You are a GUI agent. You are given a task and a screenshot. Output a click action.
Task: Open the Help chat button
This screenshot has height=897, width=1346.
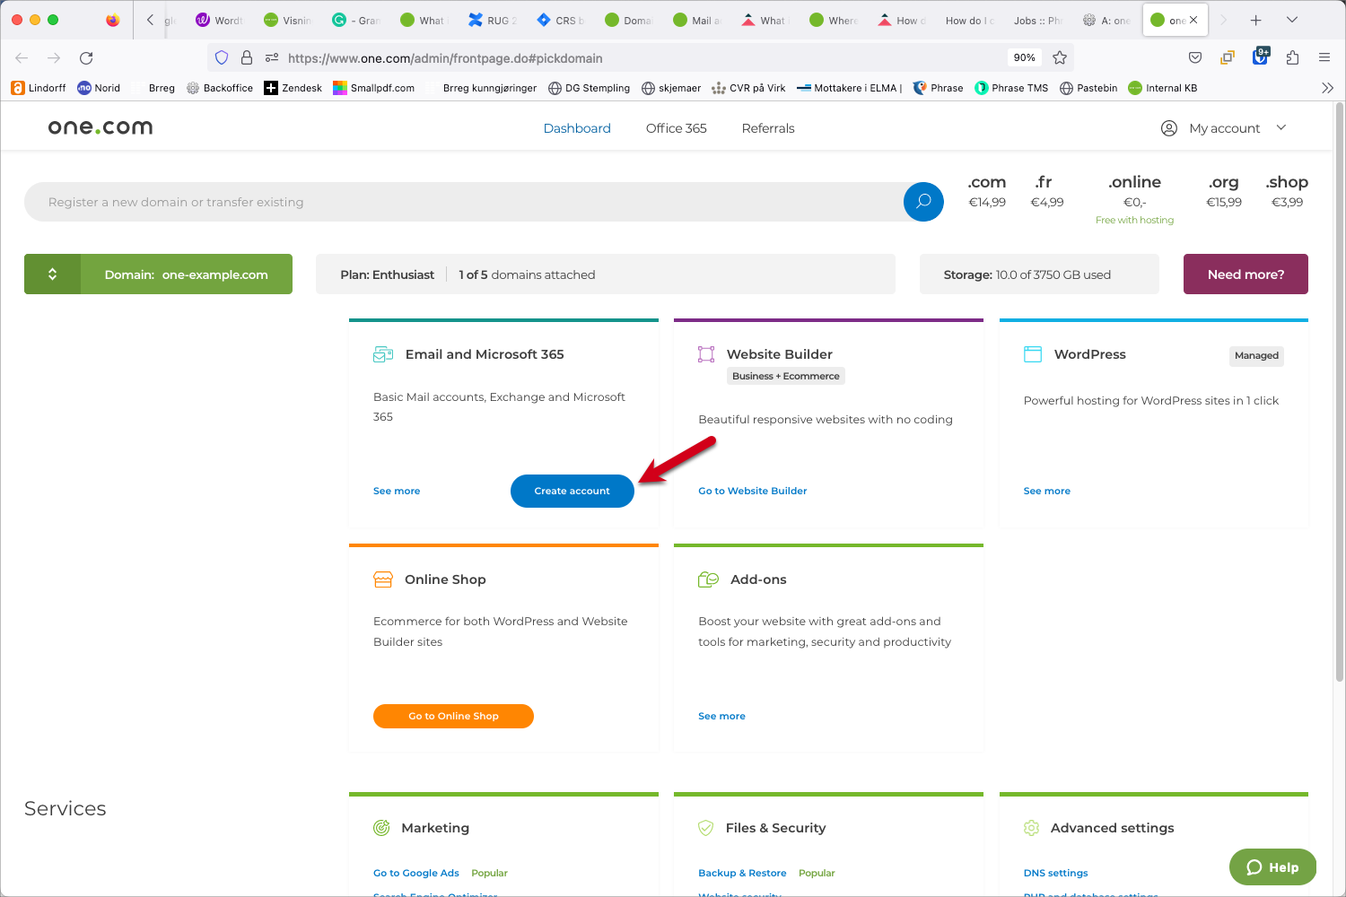[x=1272, y=867]
